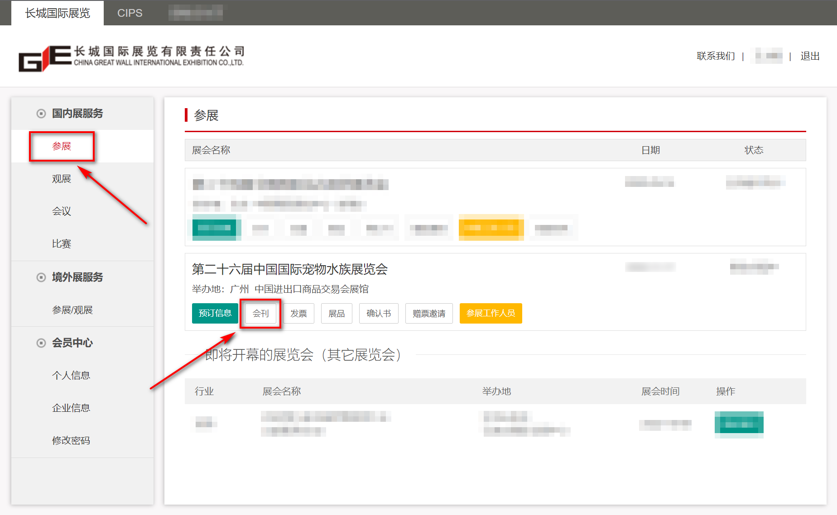Click the green action button in upcoming exhibitions table

(x=739, y=424)
